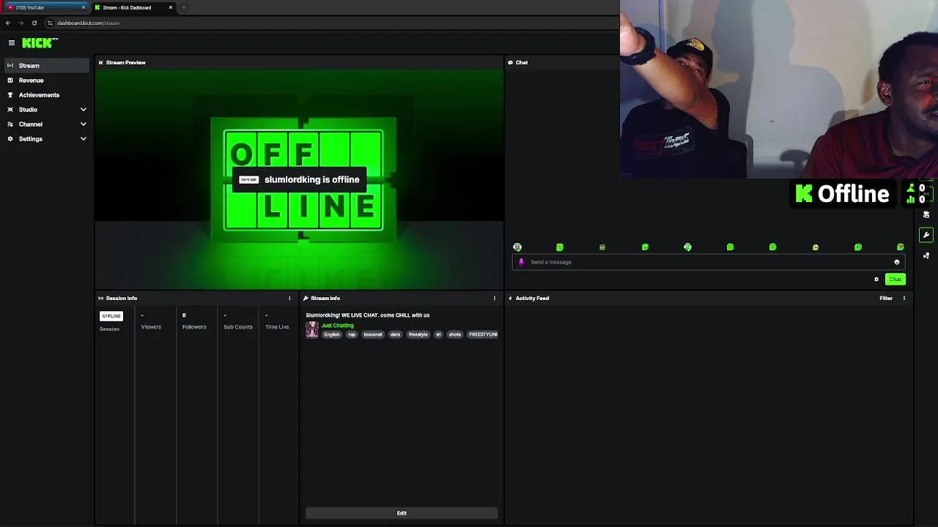Click the wrench icon on right edge toolbar
Viewport: 938px width, 527px height.
[926, 235]
